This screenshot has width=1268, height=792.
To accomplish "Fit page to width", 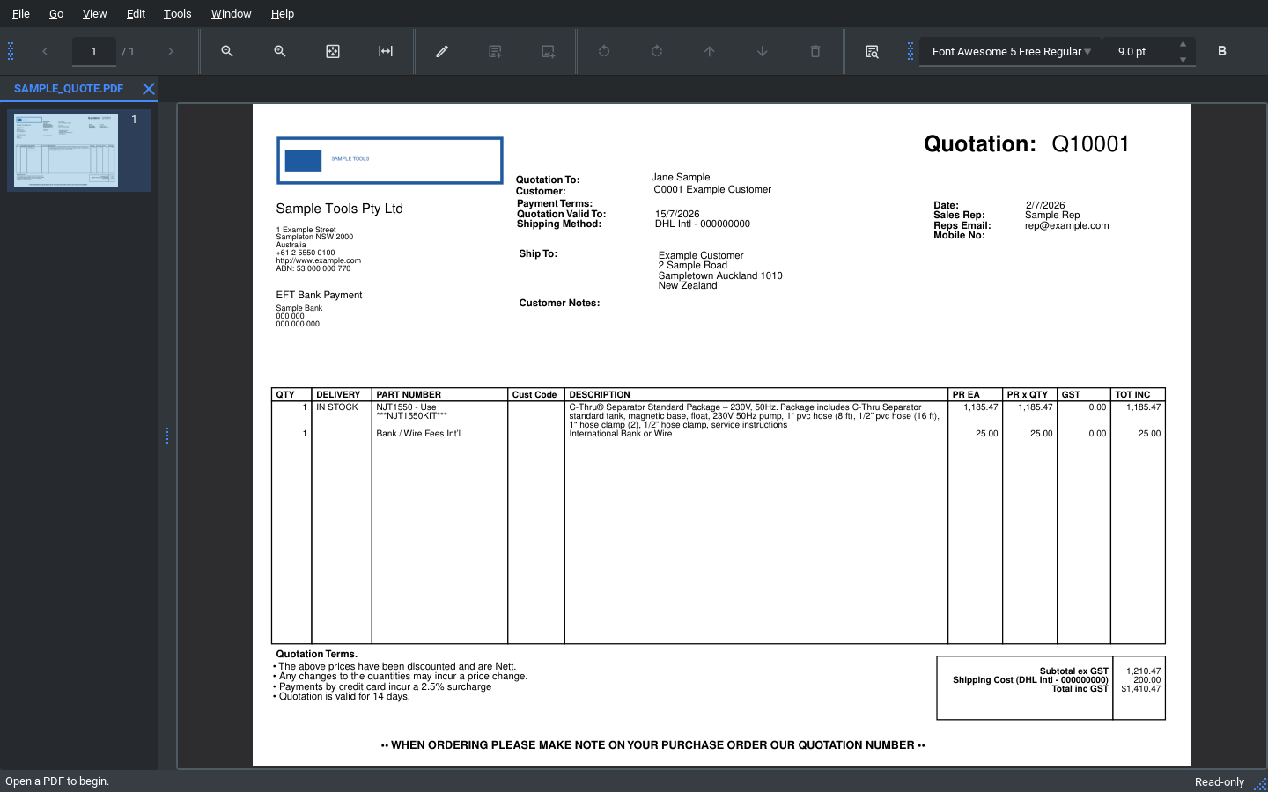I will click(386, 51).
